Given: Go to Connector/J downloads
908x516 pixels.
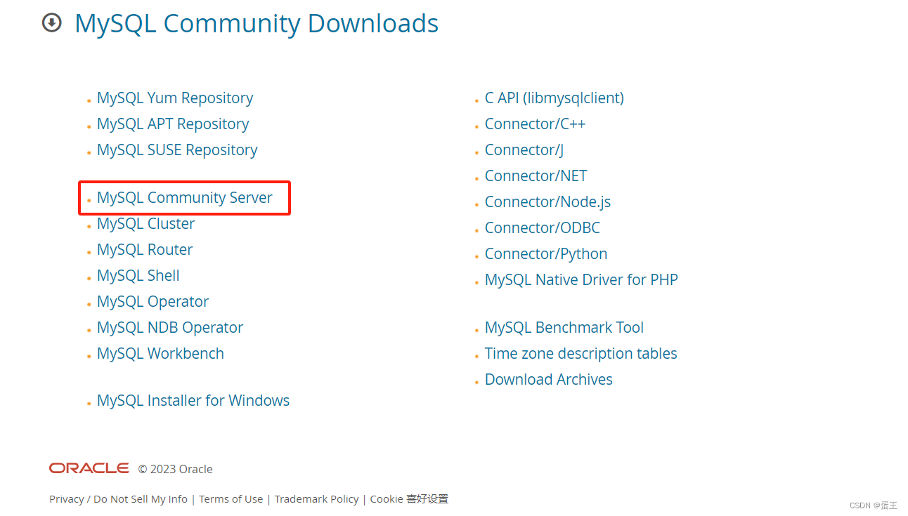Looking at the screenshot, I should pyautogui.click(x=524, y=150).
